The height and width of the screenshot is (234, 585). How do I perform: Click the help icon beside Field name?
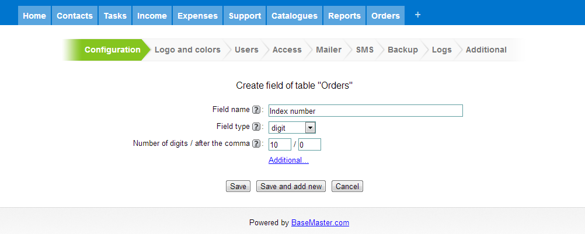click(256, 110)
